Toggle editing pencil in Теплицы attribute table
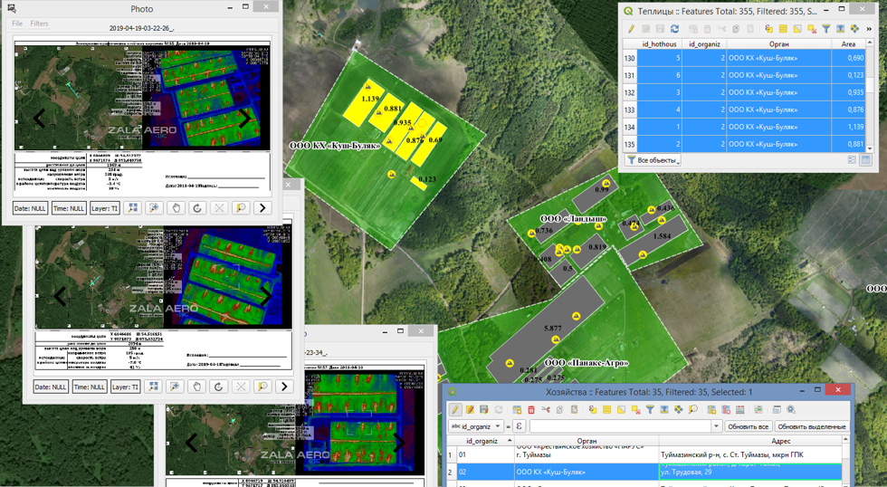The width and height of the screenshot is (887, 487). click(x=632, y=28)
